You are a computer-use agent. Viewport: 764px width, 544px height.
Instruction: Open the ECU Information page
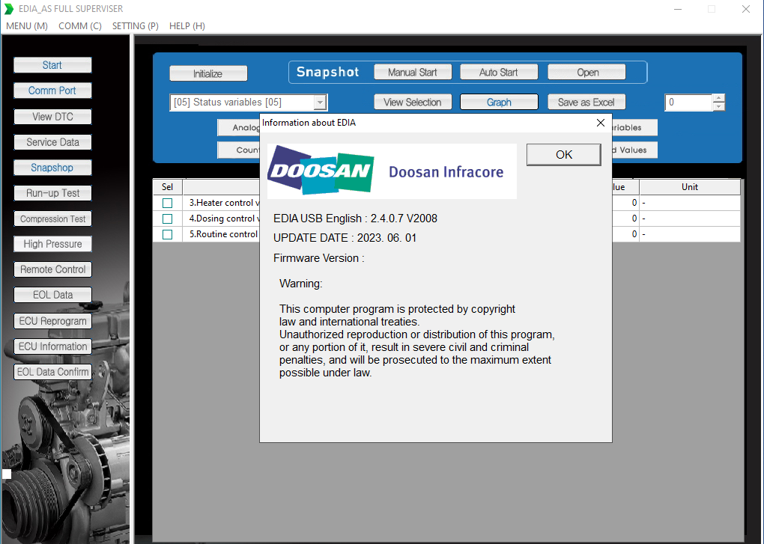tap(52, 346)
